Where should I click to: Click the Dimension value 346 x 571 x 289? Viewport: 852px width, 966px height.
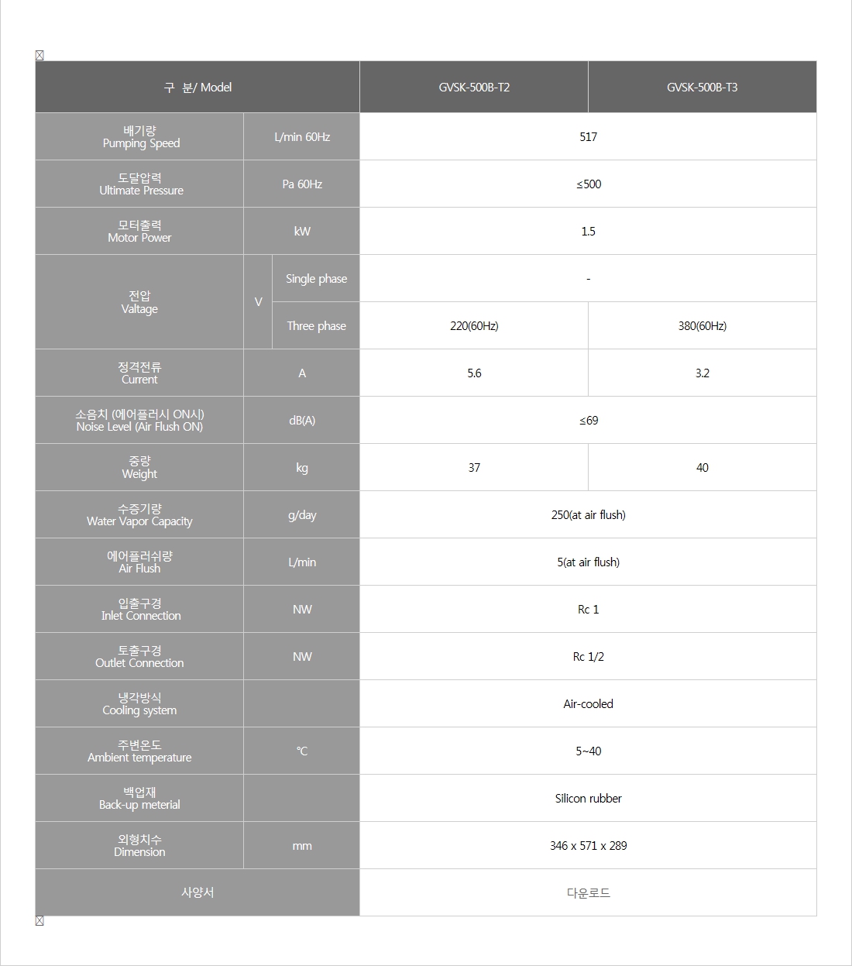[588, 846]
